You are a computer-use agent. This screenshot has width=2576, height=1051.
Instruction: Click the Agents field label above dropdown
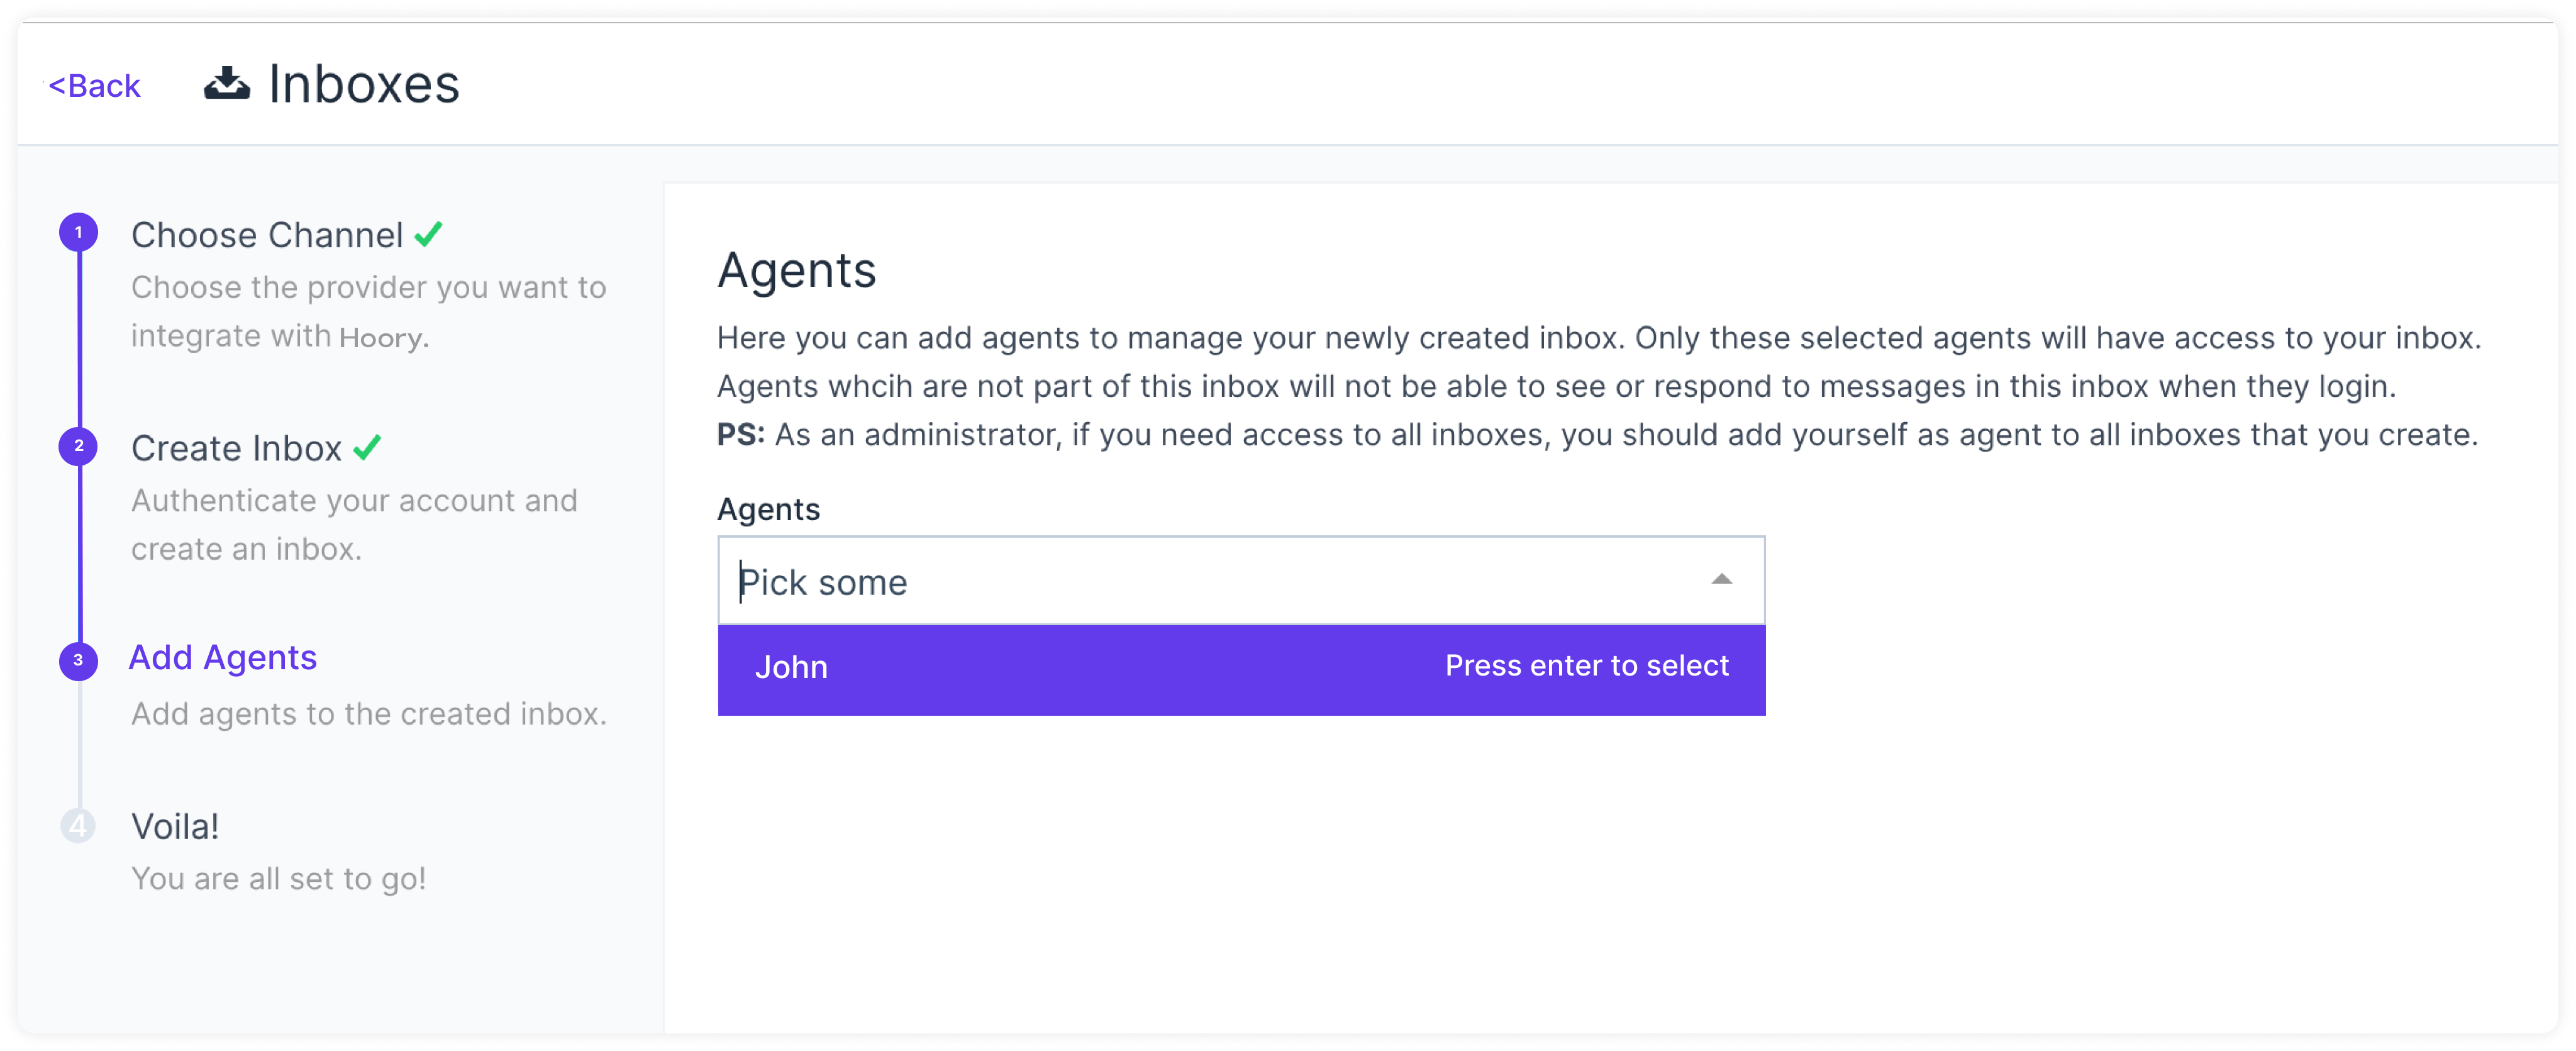click(768, 510)
